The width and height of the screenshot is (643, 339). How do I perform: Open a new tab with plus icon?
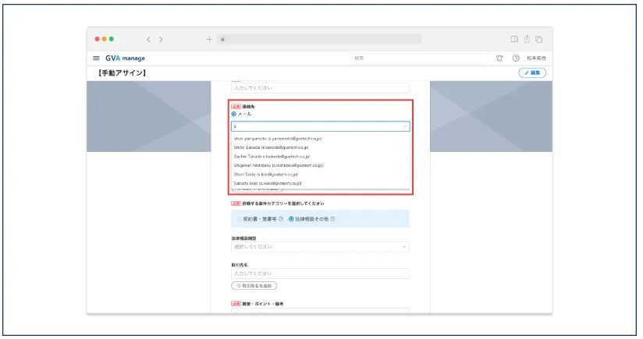point(209,39)
